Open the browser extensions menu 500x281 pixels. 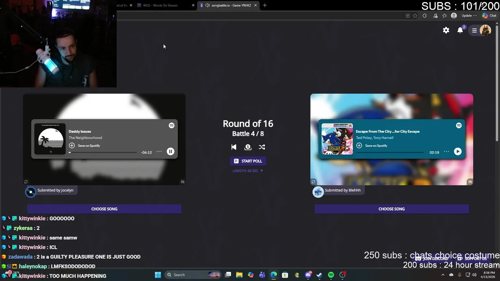(x=425, y=16)
